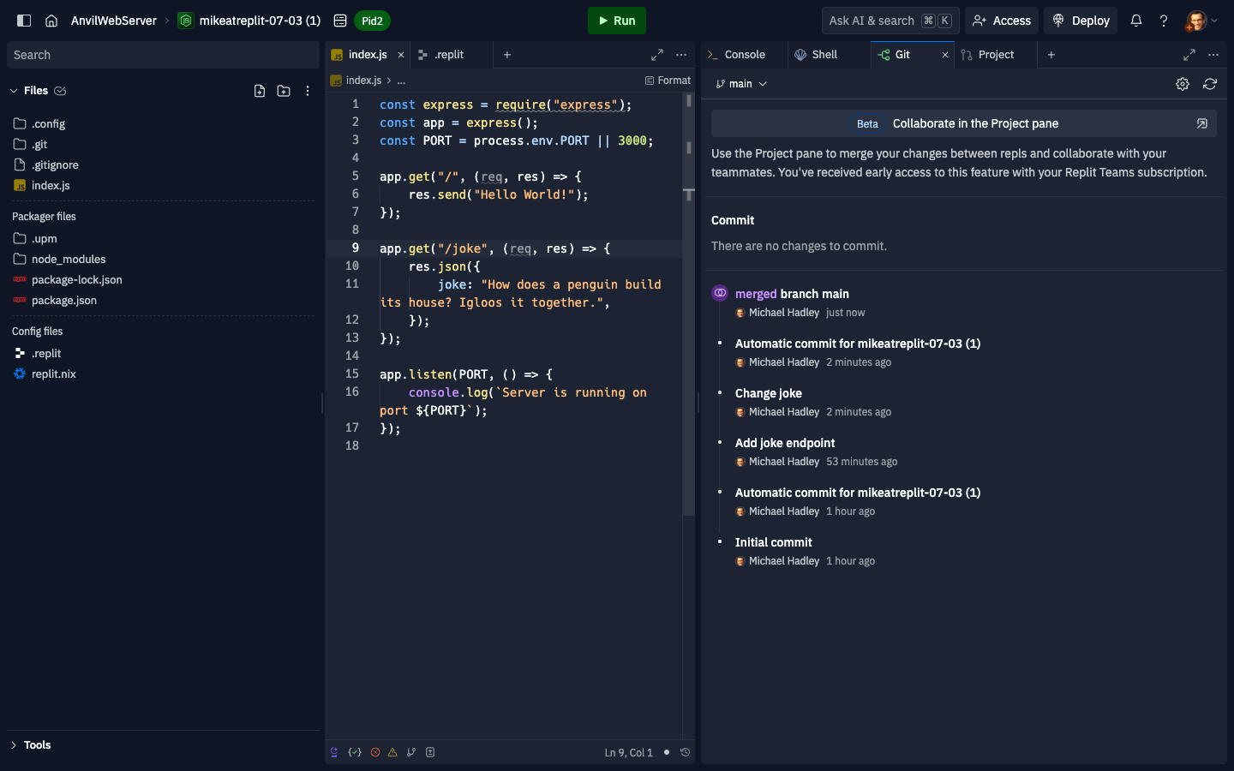This screenshot has width=1234, height=771.
Task: Open the document icon in the status bar
Action: 430,753
